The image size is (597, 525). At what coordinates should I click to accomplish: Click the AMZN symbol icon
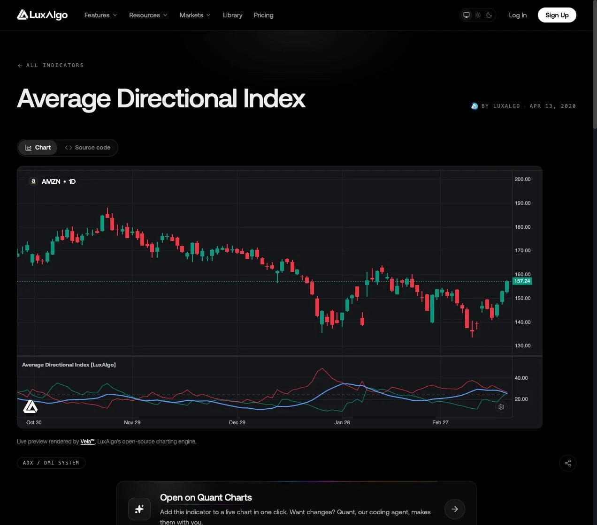[33, 181]
